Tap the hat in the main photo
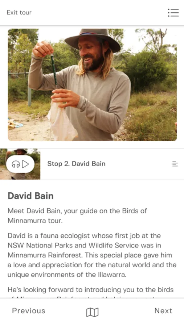Viewport: 184px width, 326px height. (x=93, y=39)
